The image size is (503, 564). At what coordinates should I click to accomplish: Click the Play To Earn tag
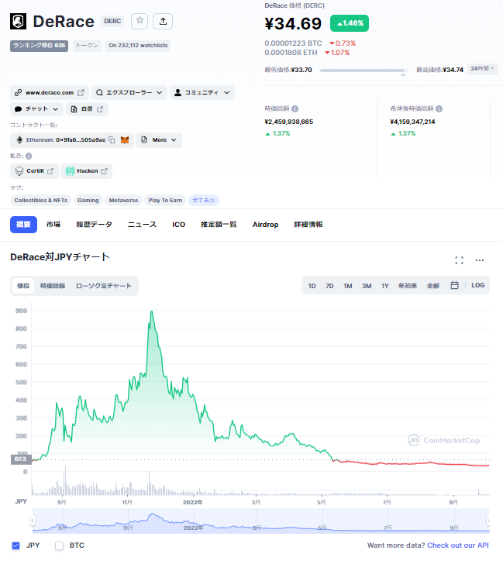[x=165, y=201]
